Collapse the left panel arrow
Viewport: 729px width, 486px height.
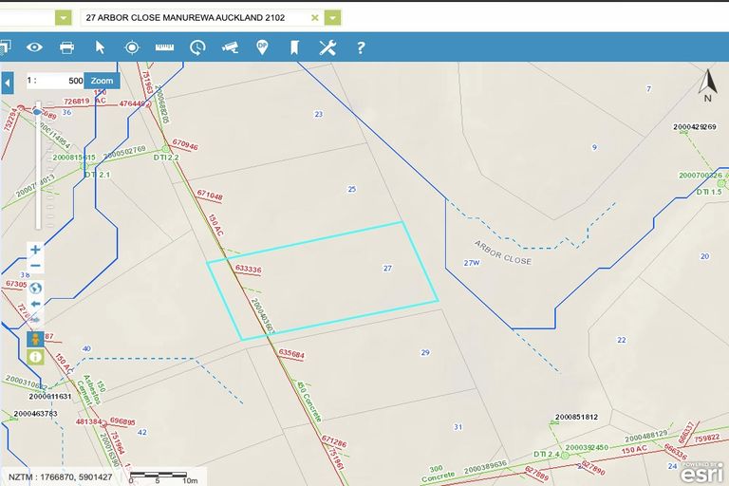(7, 84)
